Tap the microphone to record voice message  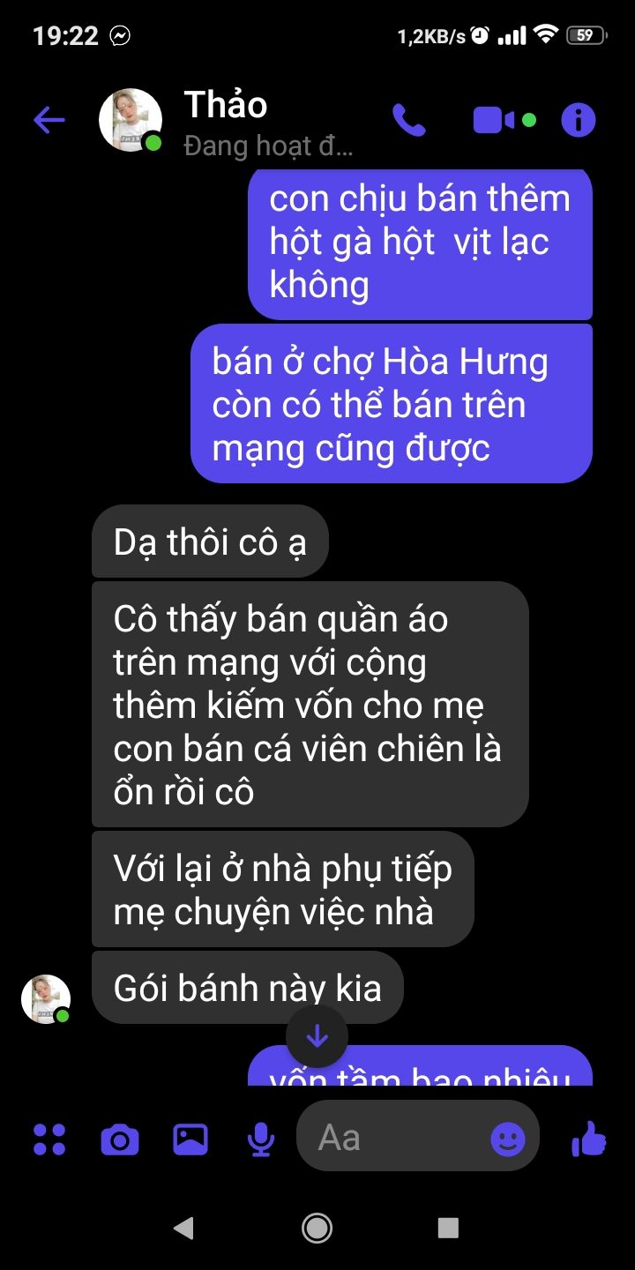tap(260, 1139)
